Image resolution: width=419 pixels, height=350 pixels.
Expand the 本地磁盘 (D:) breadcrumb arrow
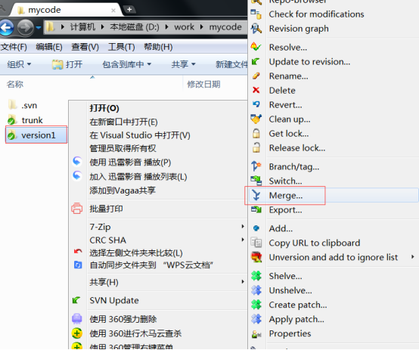pos(166,27)
